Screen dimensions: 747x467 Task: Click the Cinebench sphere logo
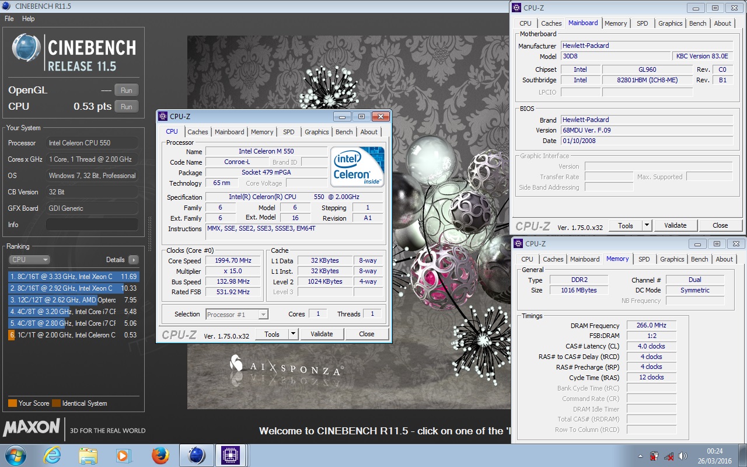pos(27,48)
